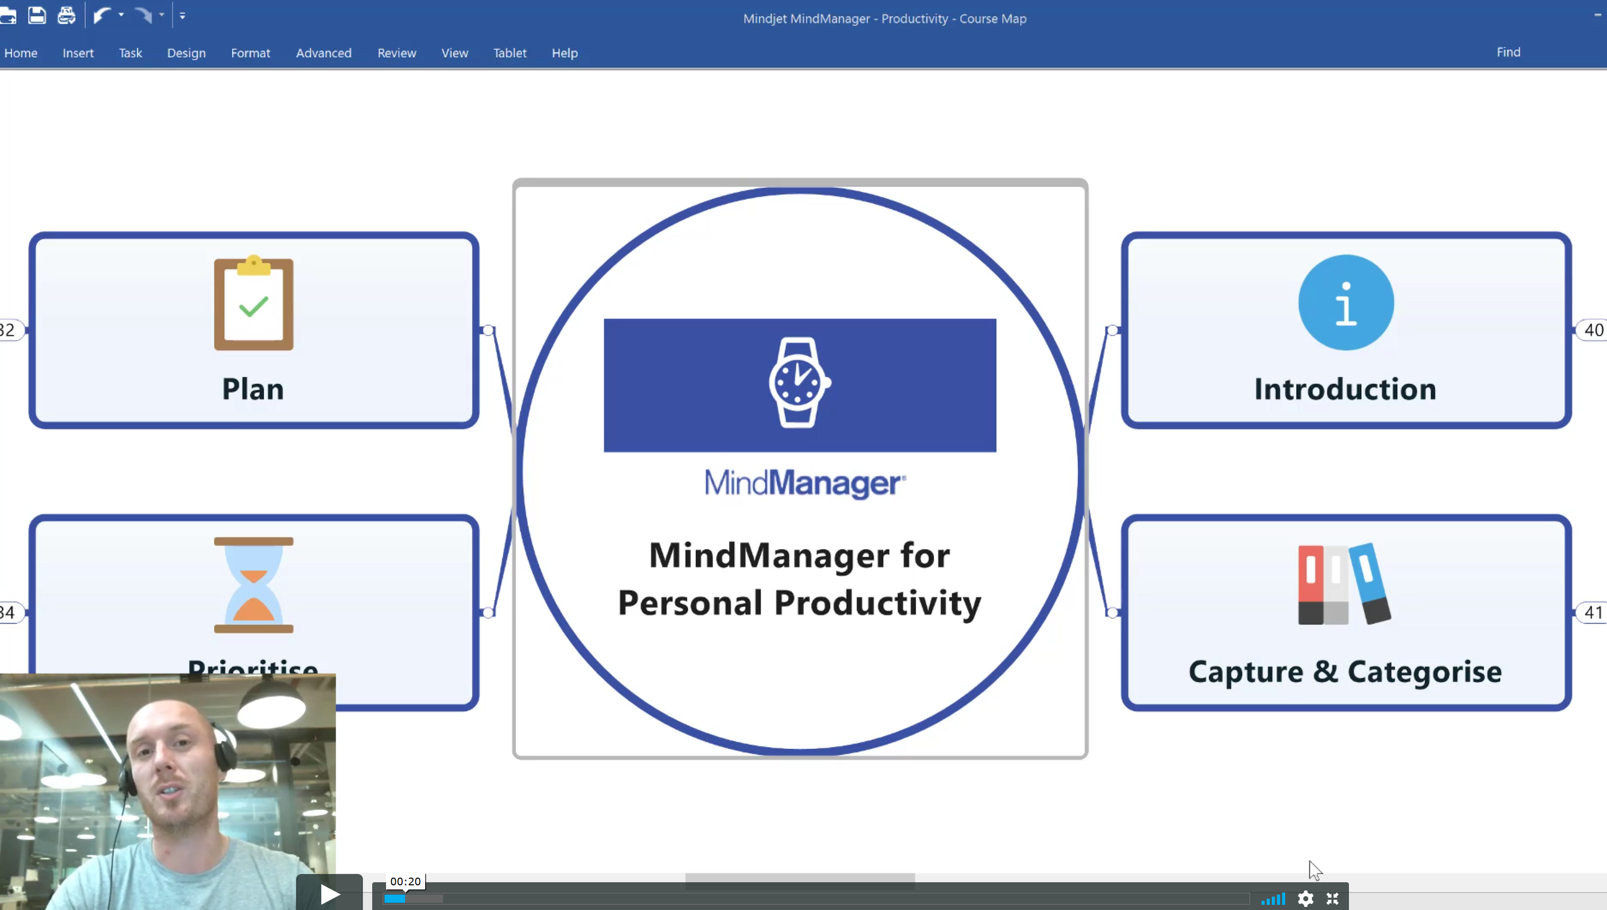The width and height of the screenshot is (1607, 910).
Task: Select central topic title MindManager for Personal Productivity
Action: 800,579
